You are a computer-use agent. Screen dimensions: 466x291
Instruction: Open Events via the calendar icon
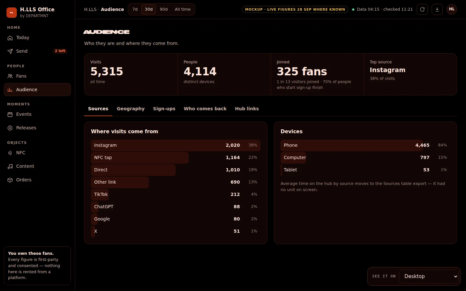click(10, 114)
